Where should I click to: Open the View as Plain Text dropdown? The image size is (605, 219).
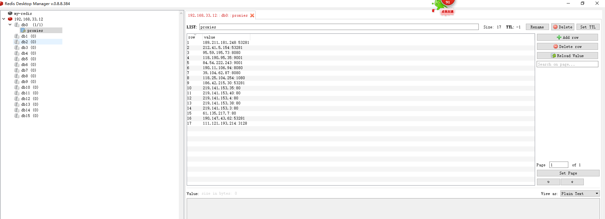pos(580,193)
